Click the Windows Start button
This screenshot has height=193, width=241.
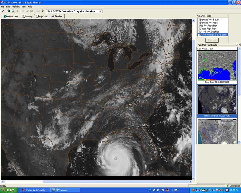(x=9, y=190)
